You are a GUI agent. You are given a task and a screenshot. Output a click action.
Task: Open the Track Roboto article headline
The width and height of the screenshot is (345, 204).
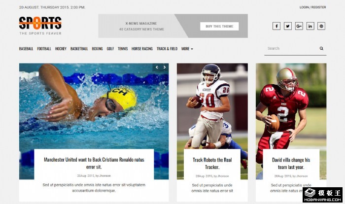click(x=212, y=163)
